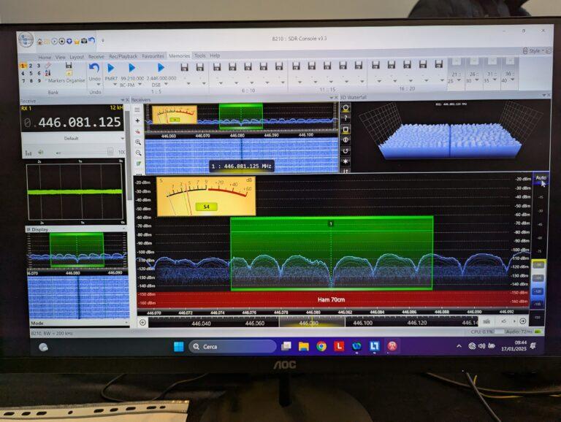Image resolution: width=561 pixels, height=422 pixels.
Task: Select memory bank 8
Action: coord(31,81)
